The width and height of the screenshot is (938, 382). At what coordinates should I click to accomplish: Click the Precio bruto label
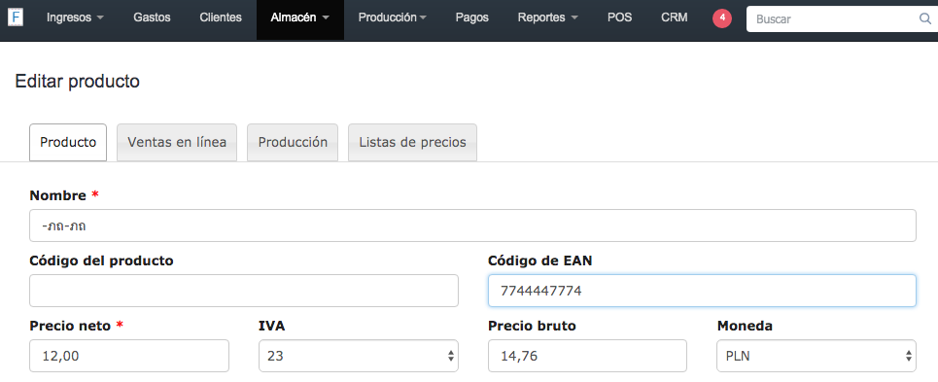(x=532, y=326)
